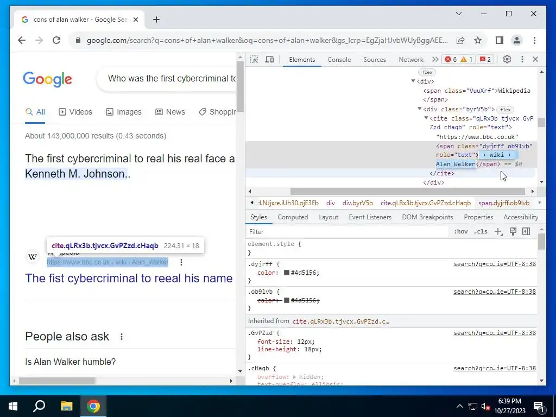
Task: Bookmark this page star icon
Action: coord(478,40)
